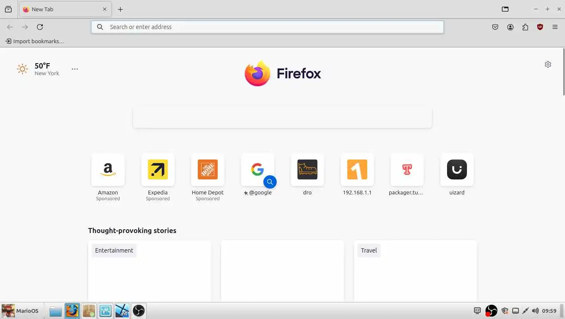Screen dimensions: 565x319
Task: Open the packager.tu... shortcut tile
Action: coord(407,175)
